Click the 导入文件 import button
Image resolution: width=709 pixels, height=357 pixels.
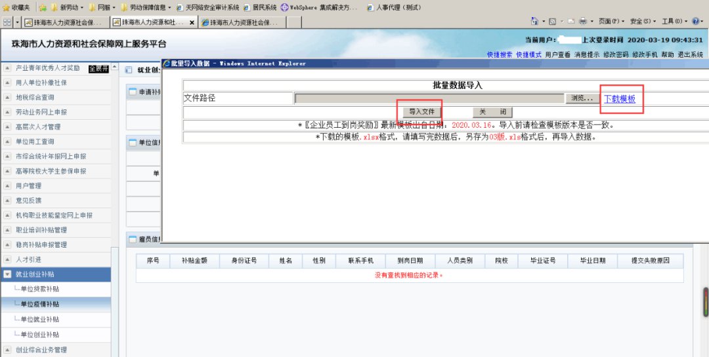pos(418,112)
